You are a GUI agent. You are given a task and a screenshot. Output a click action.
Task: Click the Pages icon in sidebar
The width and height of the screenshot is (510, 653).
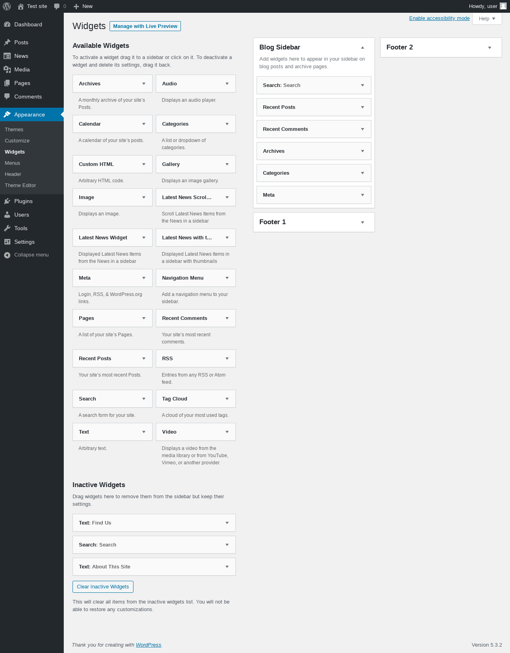pyautogui.click(x=7, y=83)
